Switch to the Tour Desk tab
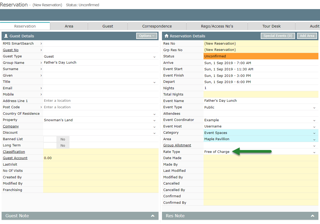320x224 pixels. pos(271,26)
